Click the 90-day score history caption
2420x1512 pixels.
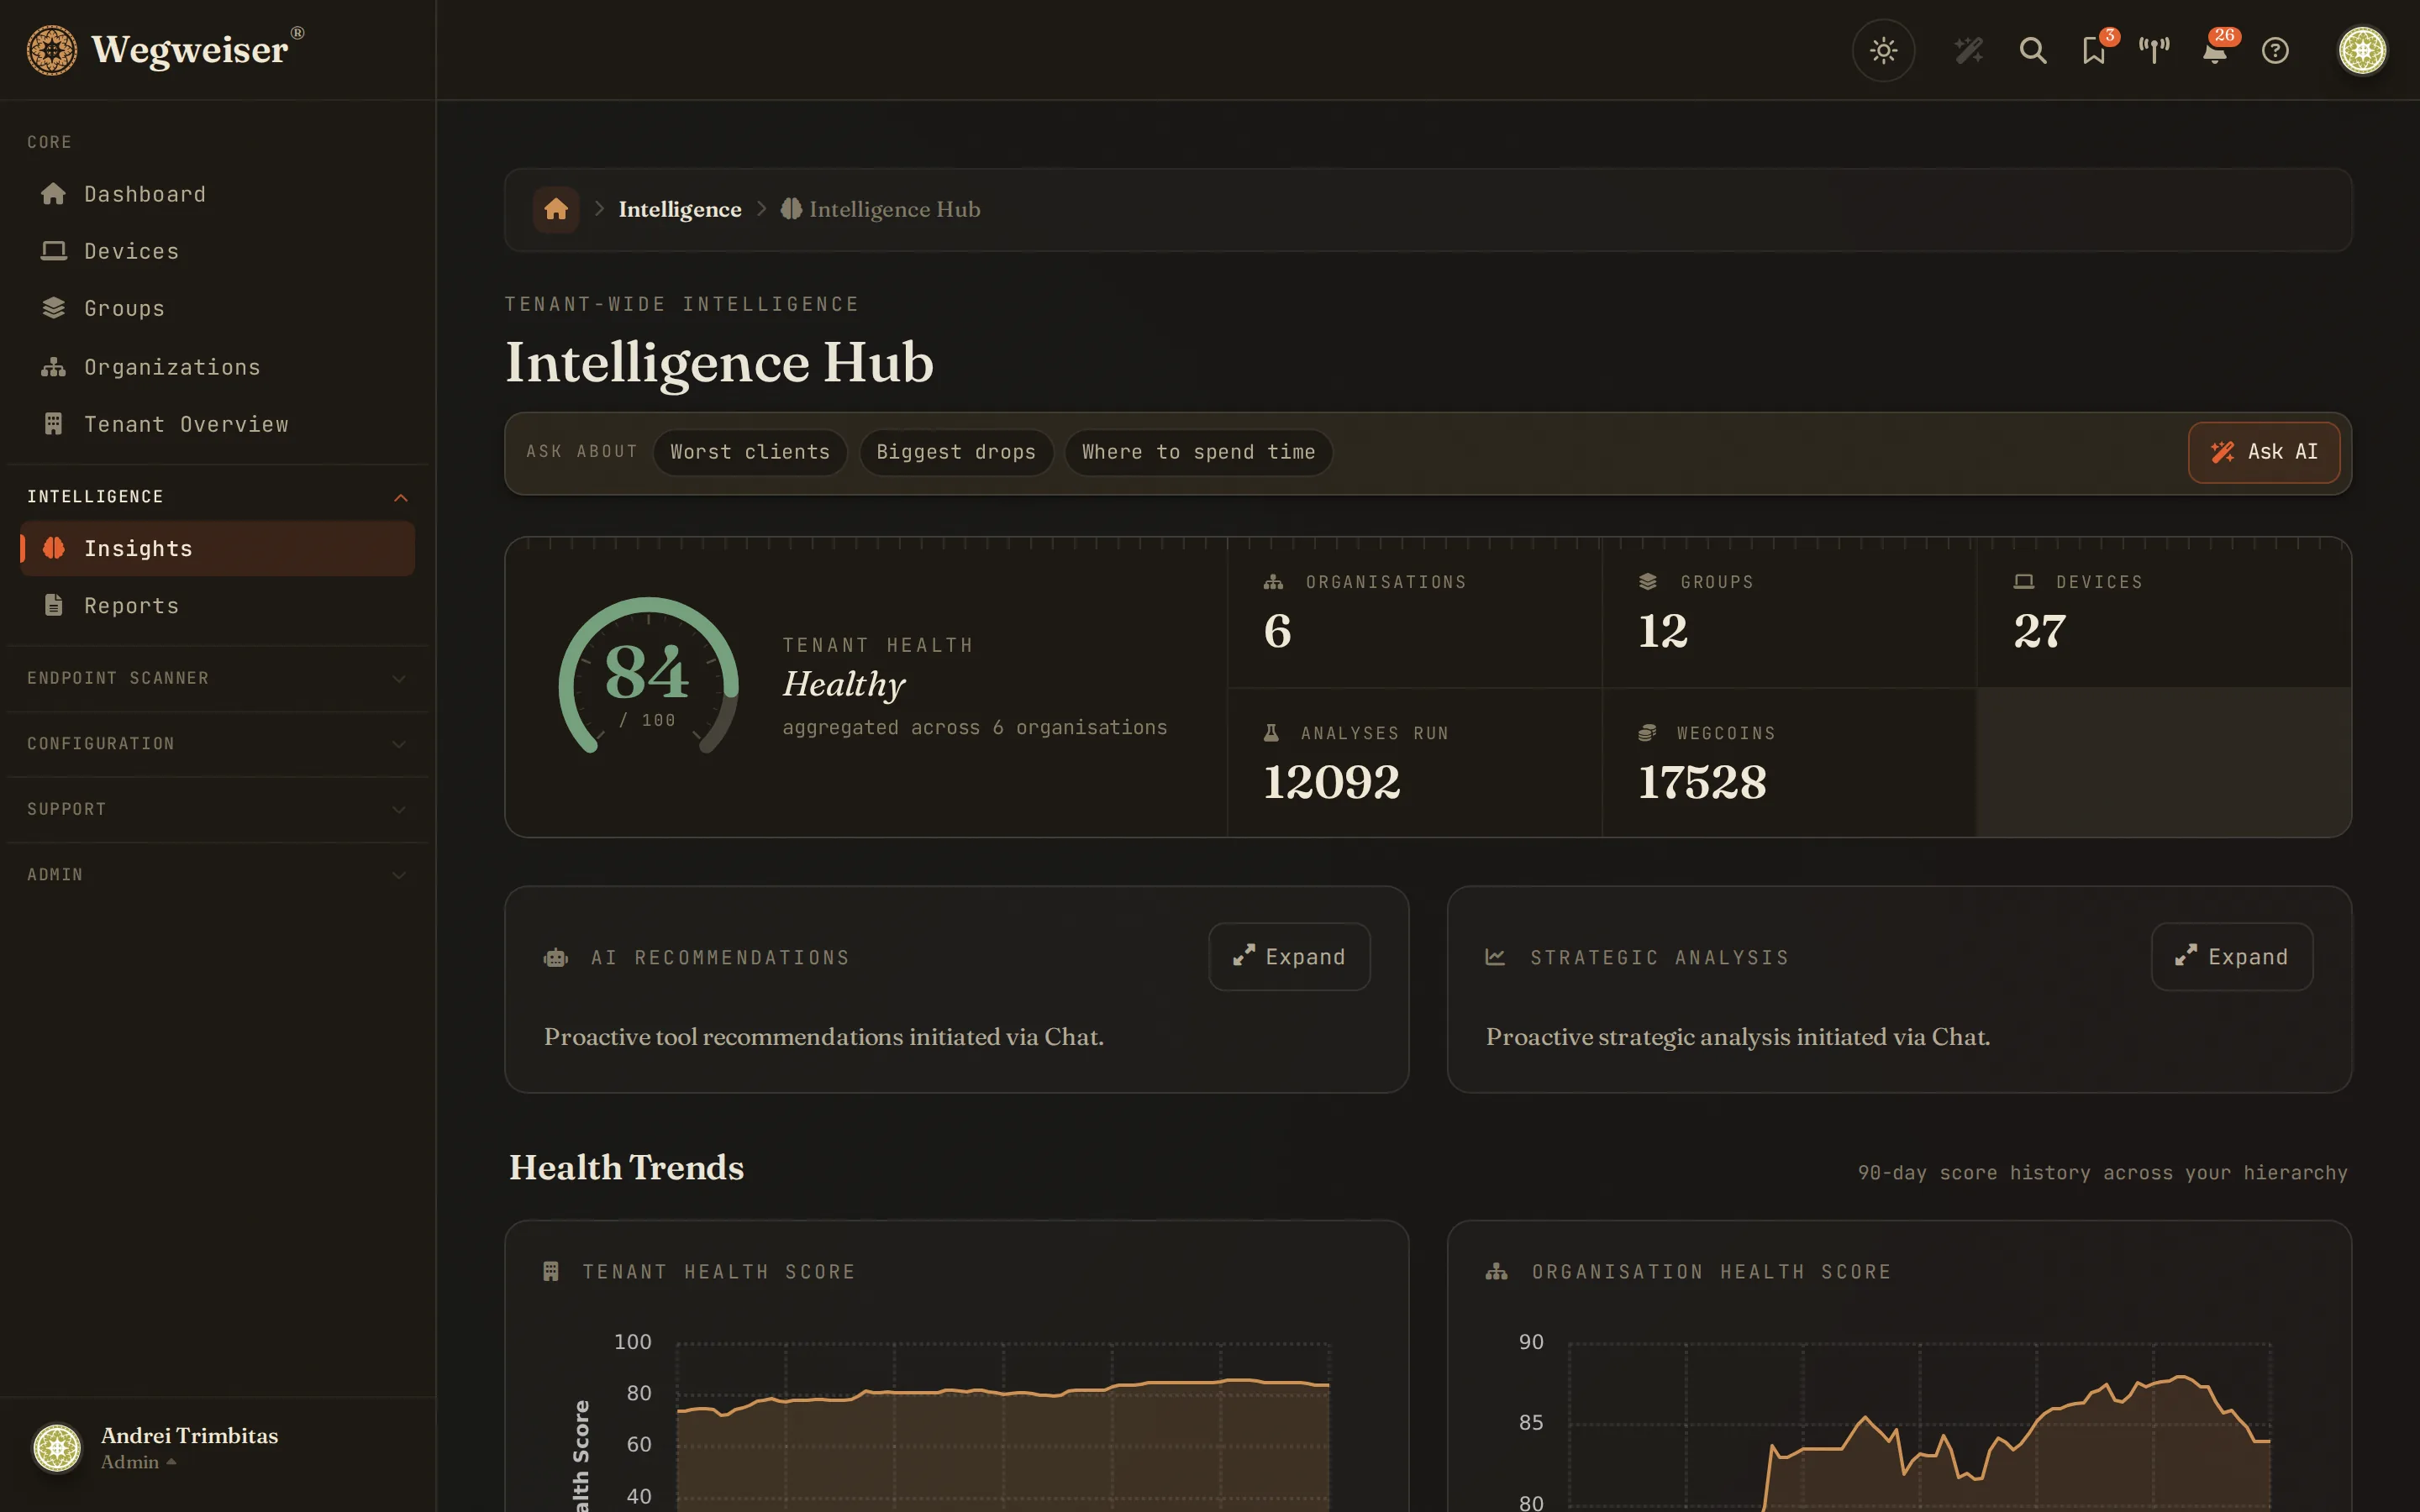coord(2102,1172)
